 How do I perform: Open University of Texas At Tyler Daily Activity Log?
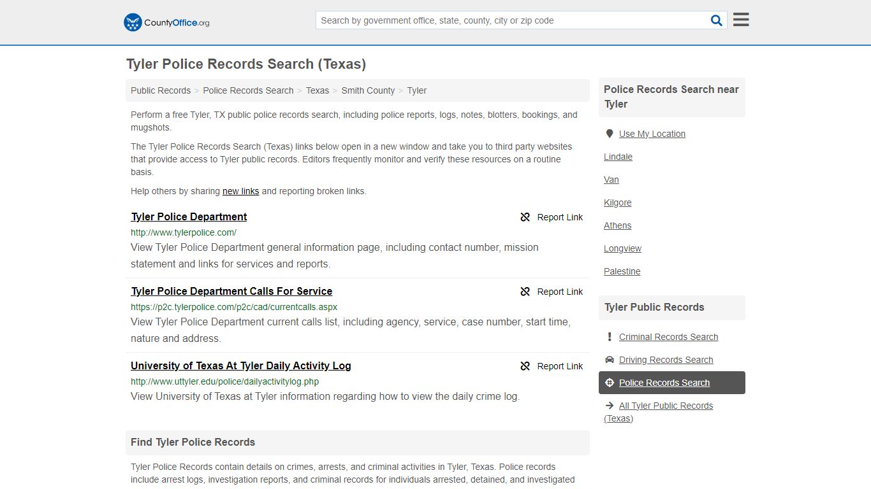pos(241,365)
